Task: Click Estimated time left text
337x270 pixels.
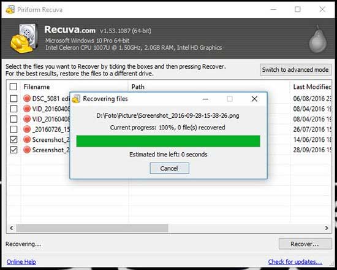Action: [x=168, y=155]
